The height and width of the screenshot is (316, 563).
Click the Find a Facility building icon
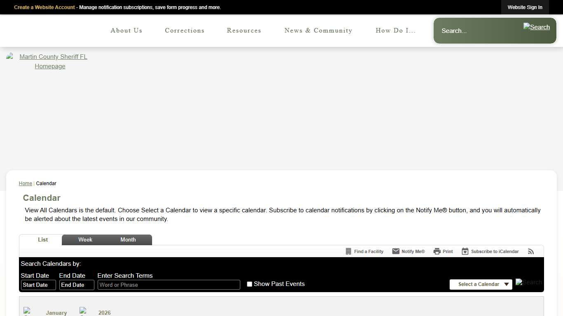click(348, 251)
